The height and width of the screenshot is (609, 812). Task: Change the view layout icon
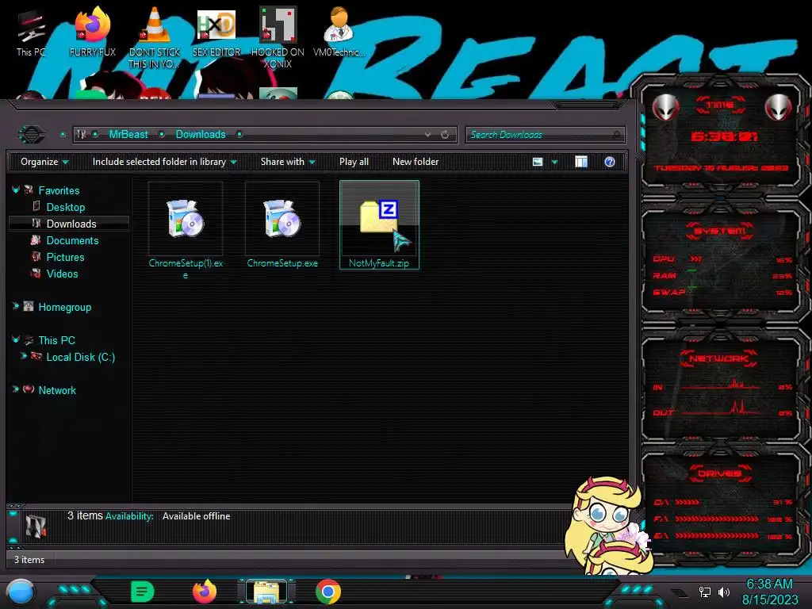[538, 162]
